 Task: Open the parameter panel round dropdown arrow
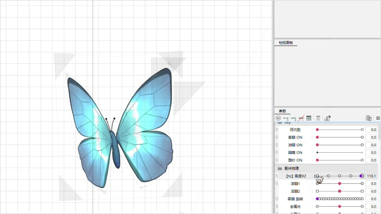tap(278, 118)
